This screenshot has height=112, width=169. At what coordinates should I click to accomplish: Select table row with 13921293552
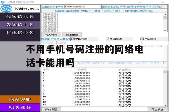(103, 102)
